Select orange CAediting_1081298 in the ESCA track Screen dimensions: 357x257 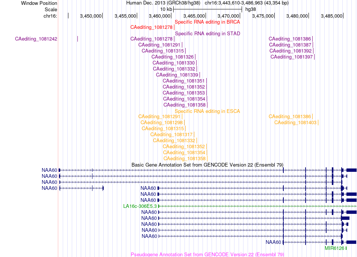(162, 123)
